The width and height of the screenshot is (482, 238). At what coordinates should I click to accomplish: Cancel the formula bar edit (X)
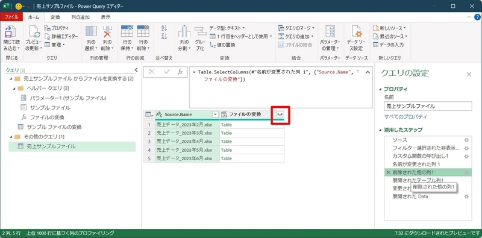pos(152,72)
